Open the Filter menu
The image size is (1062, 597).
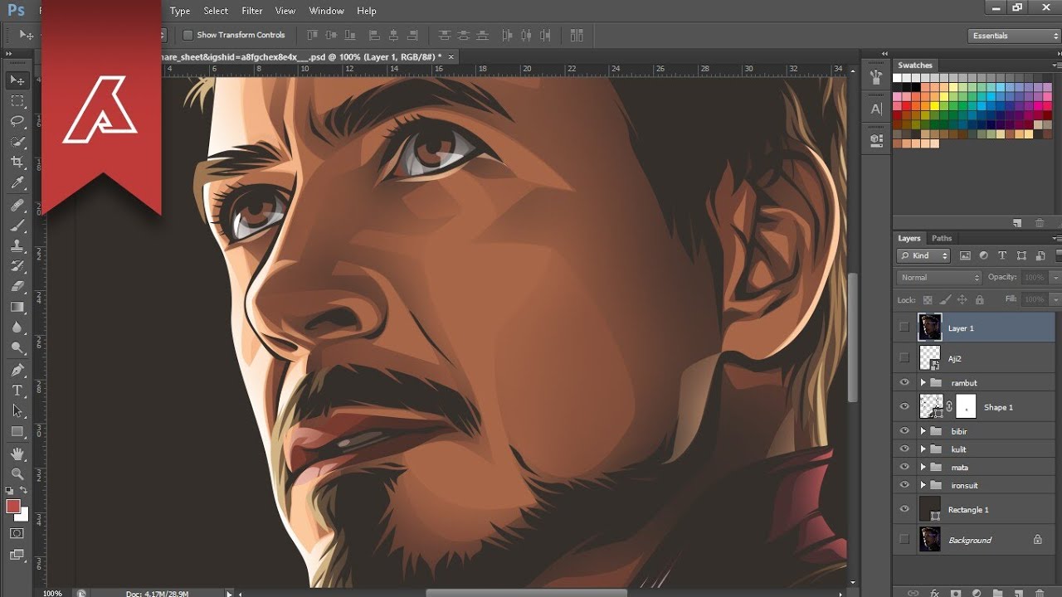point(251,11)
